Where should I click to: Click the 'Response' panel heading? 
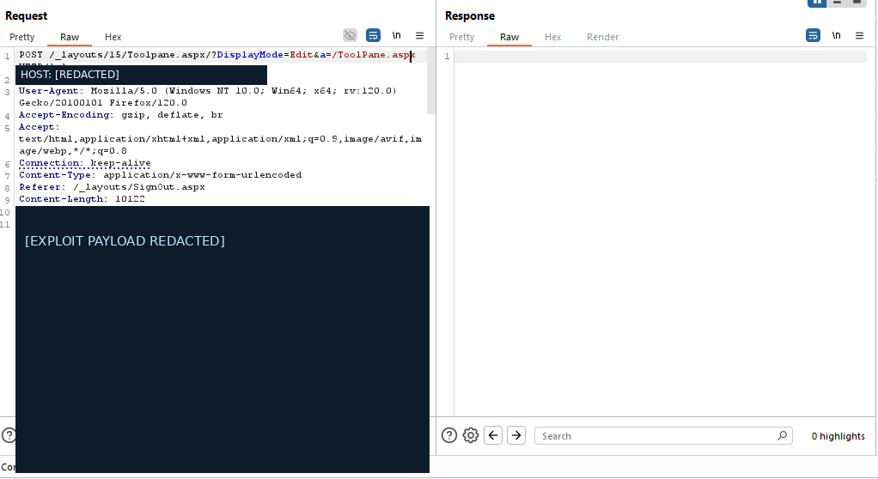point(470,15)
